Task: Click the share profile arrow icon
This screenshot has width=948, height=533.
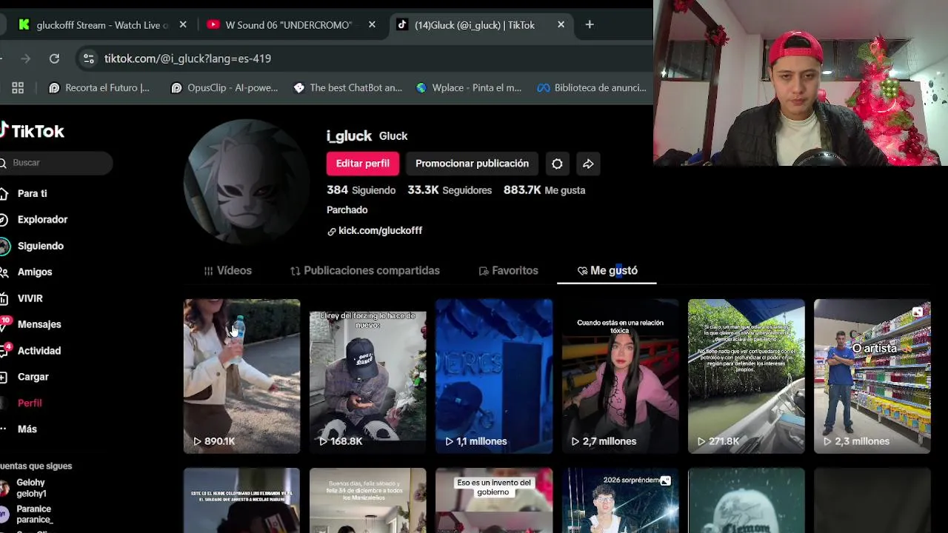Action: click(588, 164)
